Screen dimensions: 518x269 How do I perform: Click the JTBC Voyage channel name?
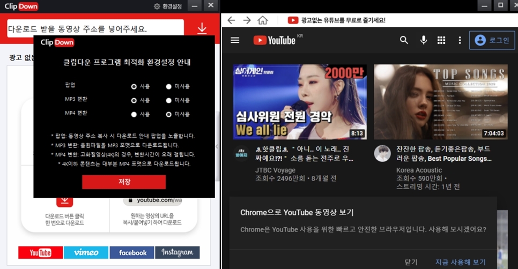[x=275, y=170]
